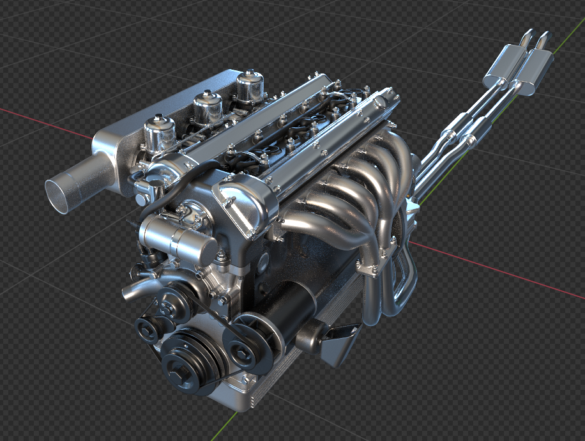Select the rear carburetor dome
This screenshot has height=441, width=585.
coord(250,86)
